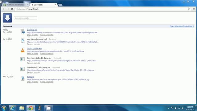Viewport: 197px width, 111px height.
Task: Click the Chrome taskbar icon
Action: (x=31, y=108)
